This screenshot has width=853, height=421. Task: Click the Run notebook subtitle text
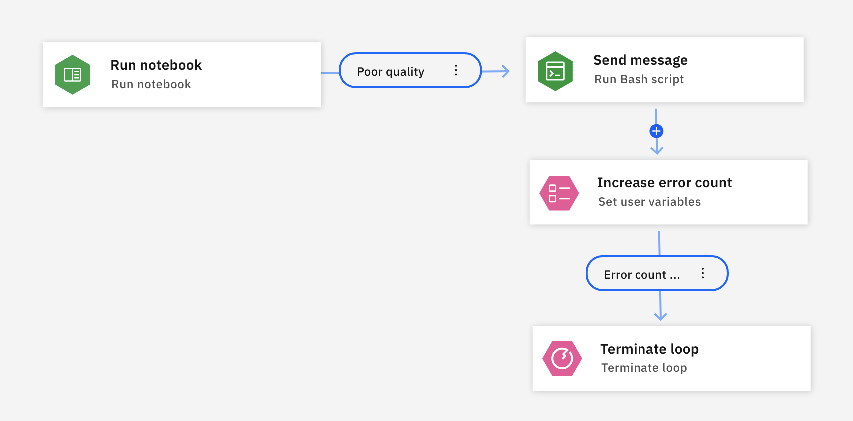[x=151, y=84]
